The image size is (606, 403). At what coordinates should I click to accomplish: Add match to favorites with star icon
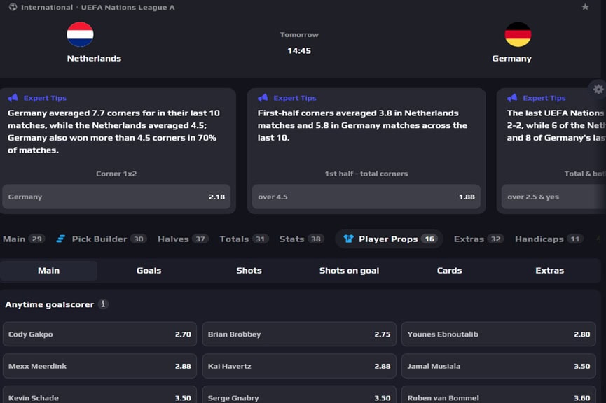click(585, 7)
